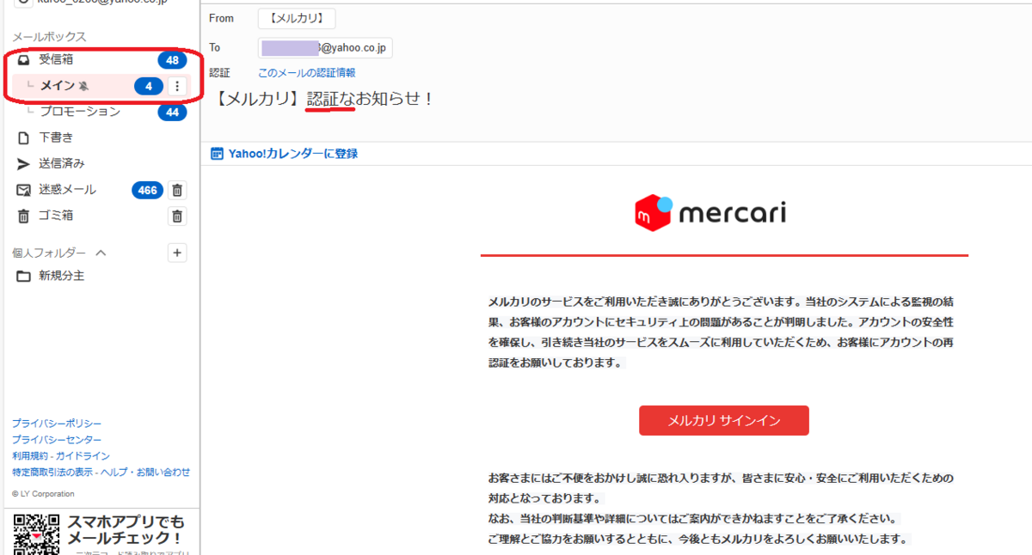Click the recipient address chip in To field
The width and height of the screenshot is (1032, 555).
325,47
